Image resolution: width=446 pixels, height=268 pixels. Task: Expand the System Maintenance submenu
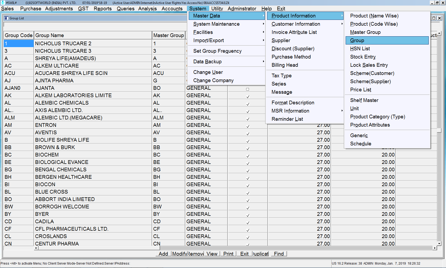227,24
